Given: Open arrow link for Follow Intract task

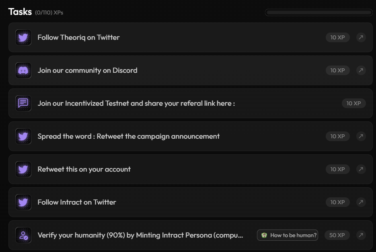Looking at the screenshot, I should [361, 202].
